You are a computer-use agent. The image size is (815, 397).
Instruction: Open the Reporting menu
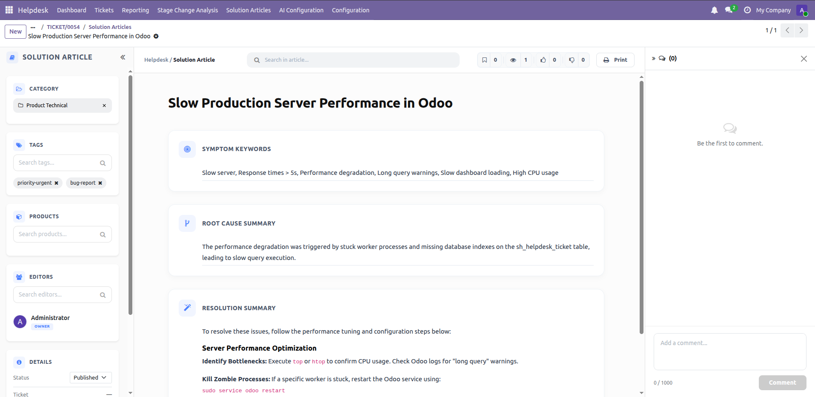[x=135, y=10]
